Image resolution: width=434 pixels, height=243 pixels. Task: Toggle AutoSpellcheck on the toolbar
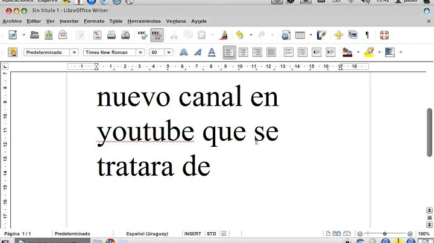(157, 35)
